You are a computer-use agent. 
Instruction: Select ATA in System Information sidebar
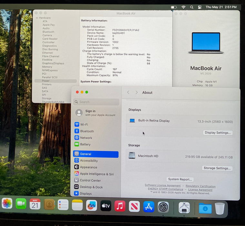coord(45,21)
